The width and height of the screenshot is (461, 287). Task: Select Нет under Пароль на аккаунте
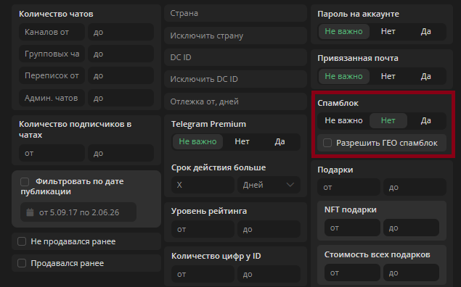388,31
